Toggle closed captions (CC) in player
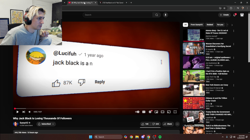The width and height of the screenshot is (250, 140). click(144, 112)
